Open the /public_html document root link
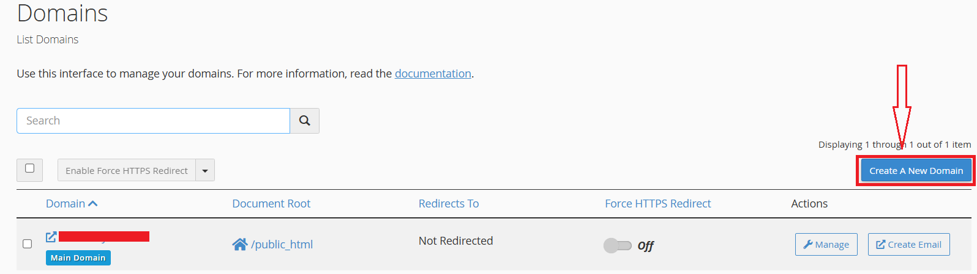This screenshot has width=977, height=274. click(282, 245)
